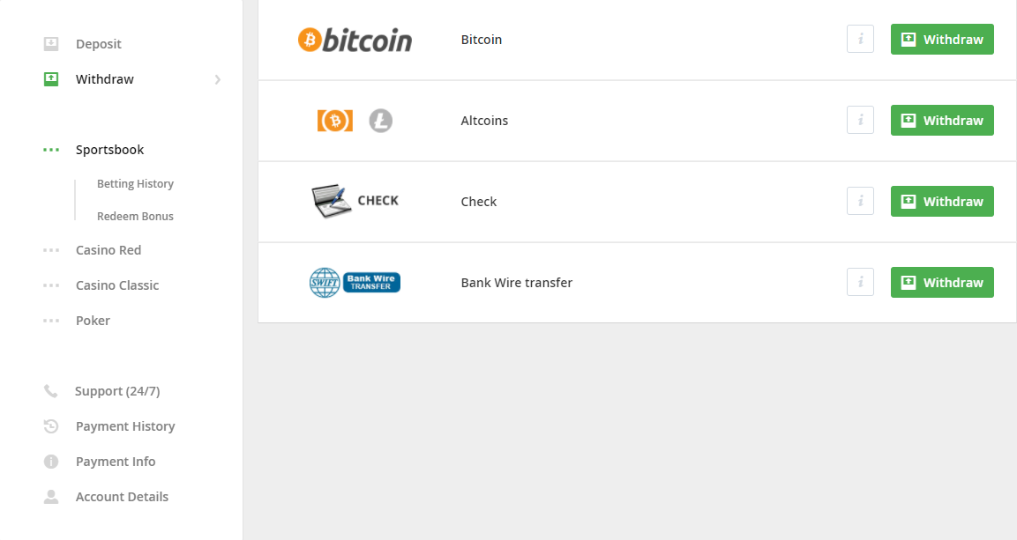Expand the Poker section
This screenshot has width=1017, height=540.
click(x=93, y=321)
